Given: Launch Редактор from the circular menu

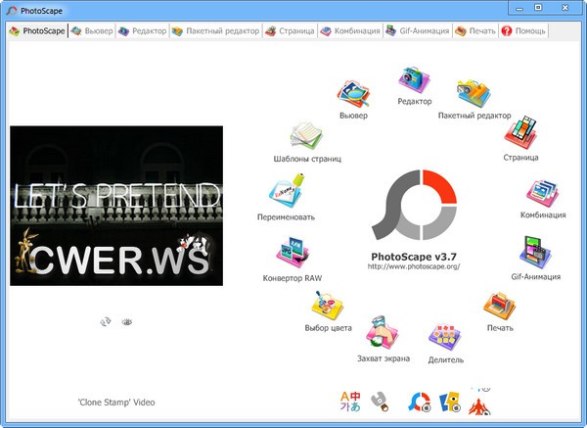Looking at the screenshot, I should (415, 82).
